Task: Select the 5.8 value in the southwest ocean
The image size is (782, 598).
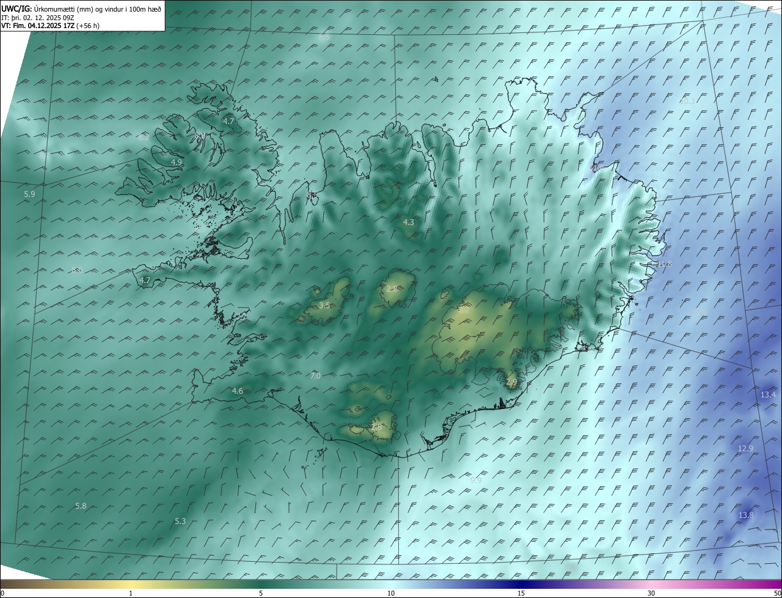Action: [81, 506]
